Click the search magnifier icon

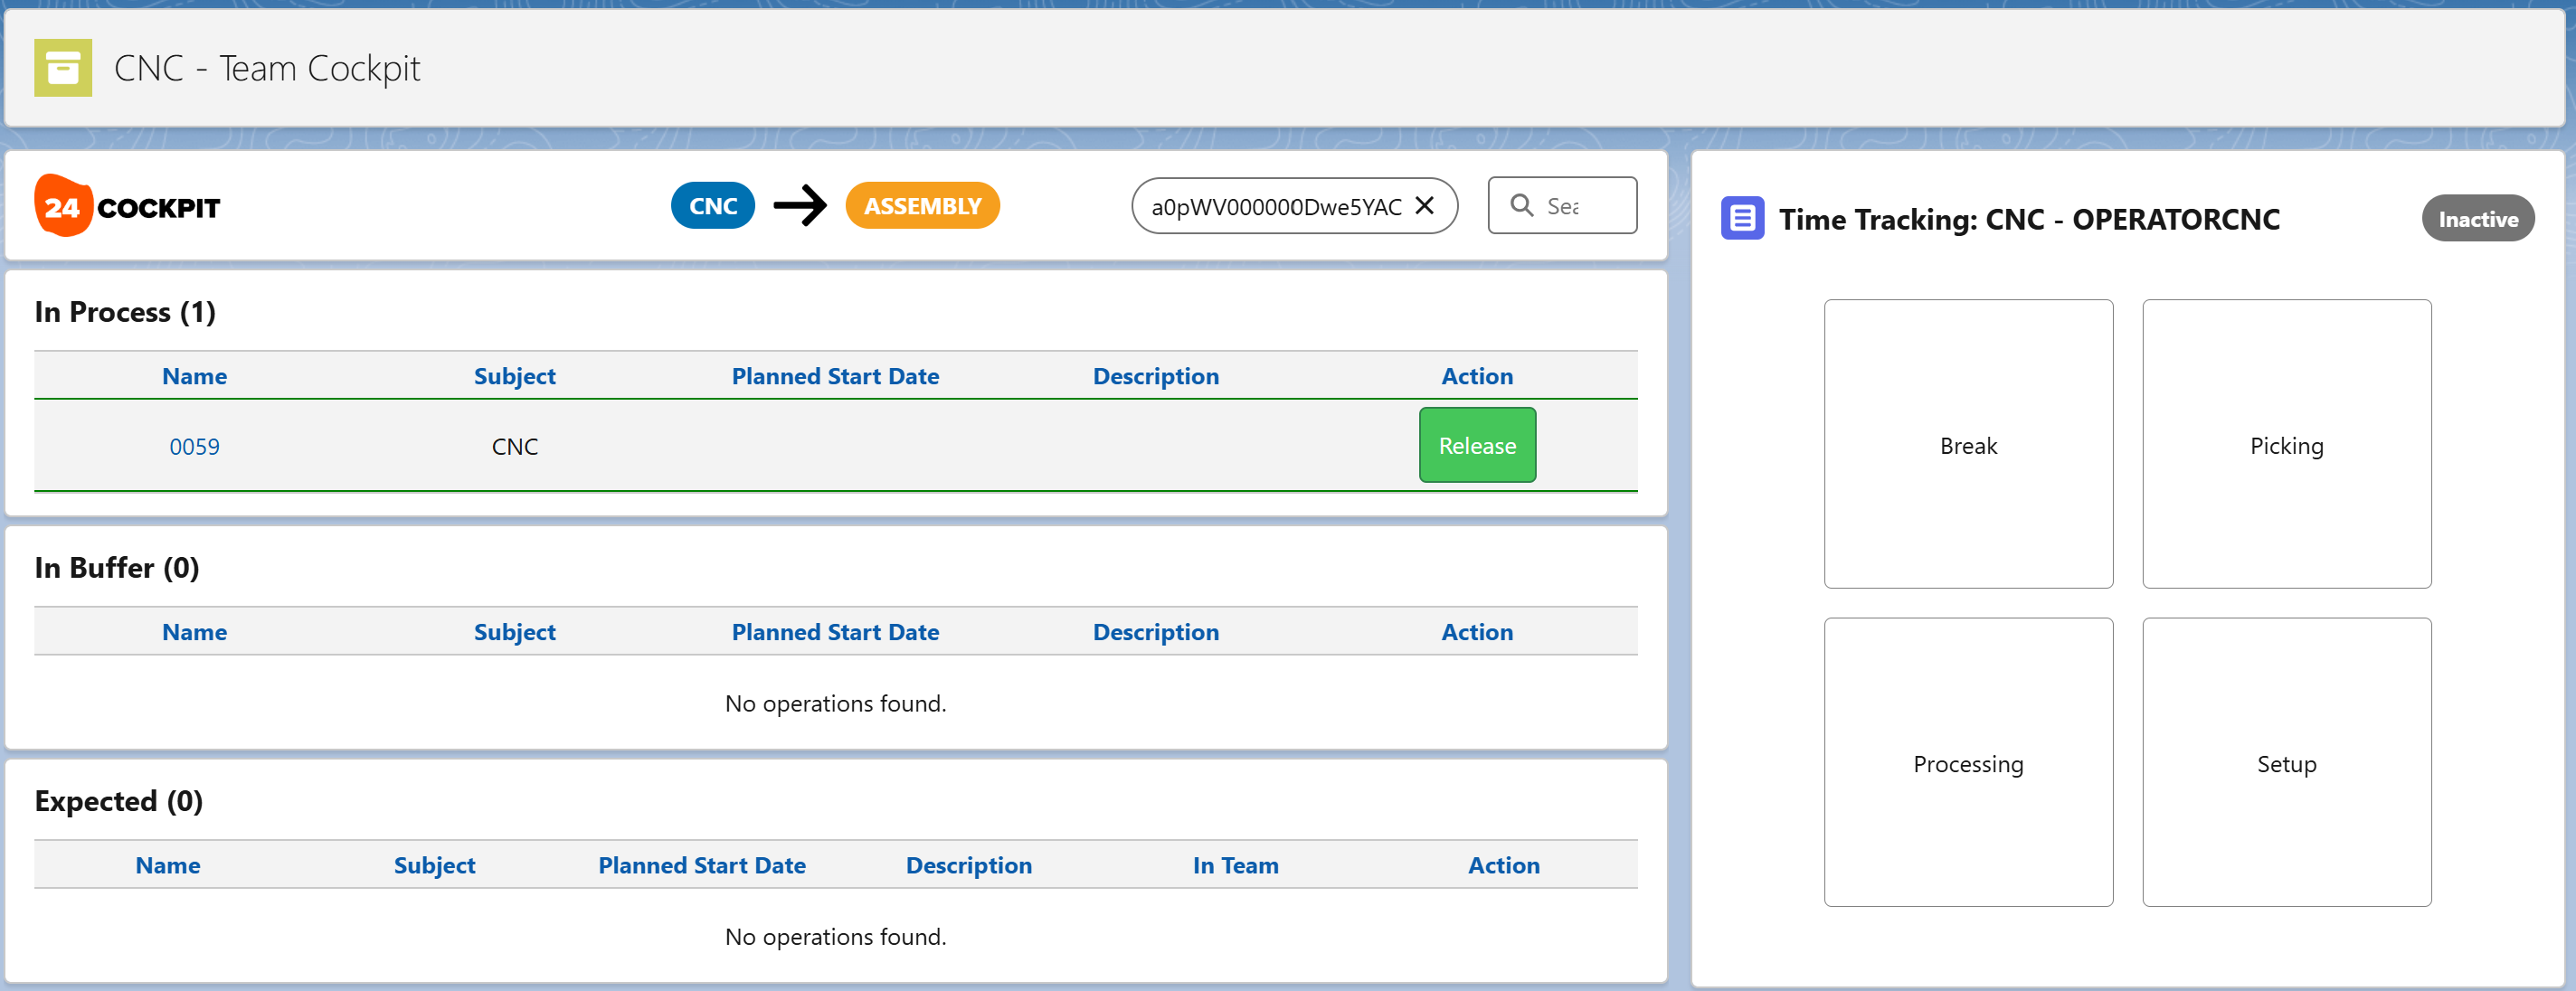coord(1521,206)
